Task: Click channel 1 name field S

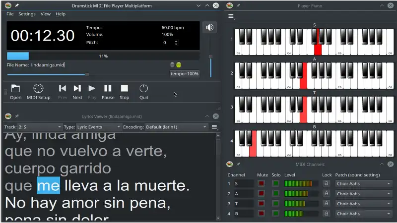Action: [x=244, y=183]
